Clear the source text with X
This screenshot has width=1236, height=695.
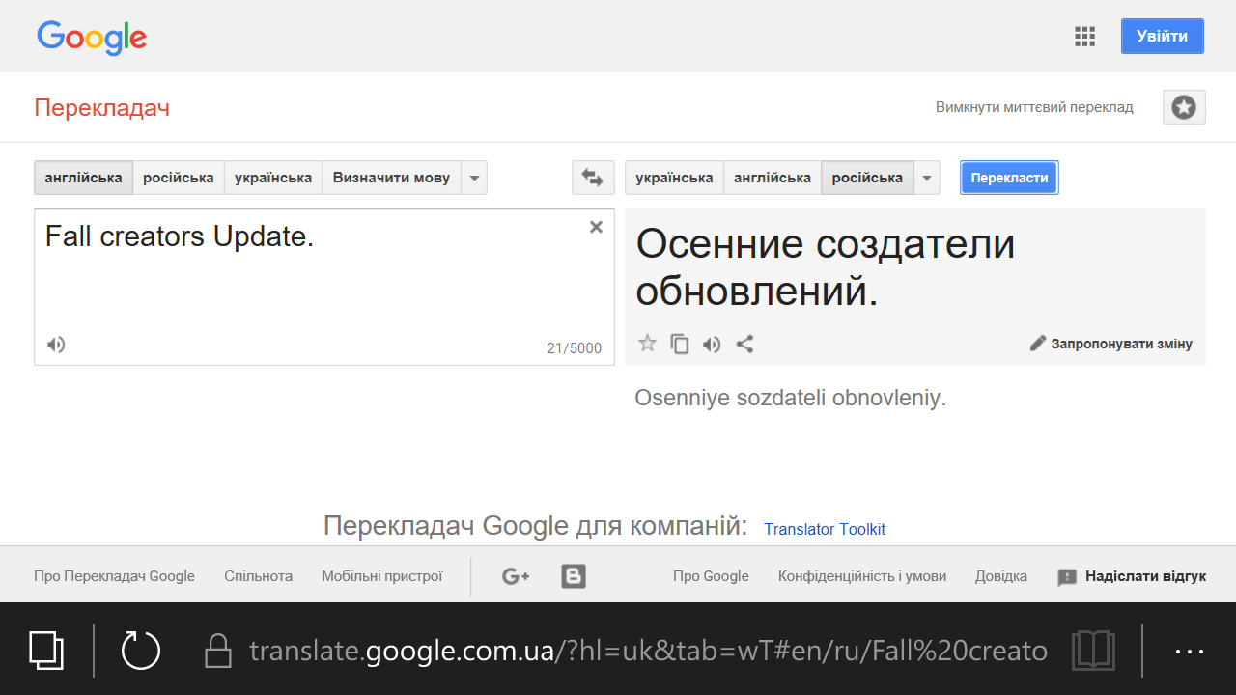(x=596, y=227)
